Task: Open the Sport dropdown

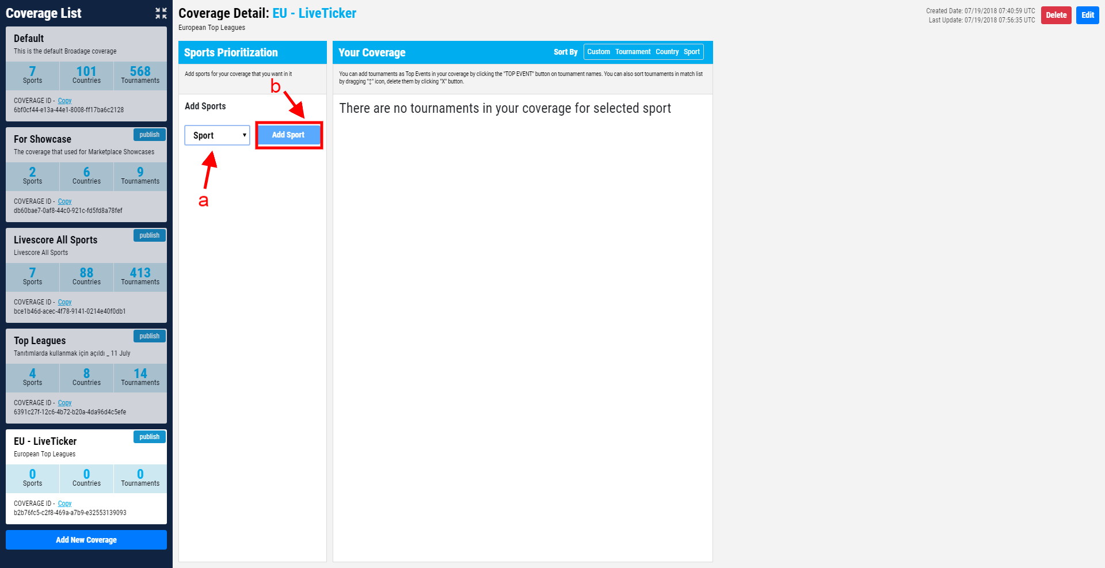Action: click(217, 135)
